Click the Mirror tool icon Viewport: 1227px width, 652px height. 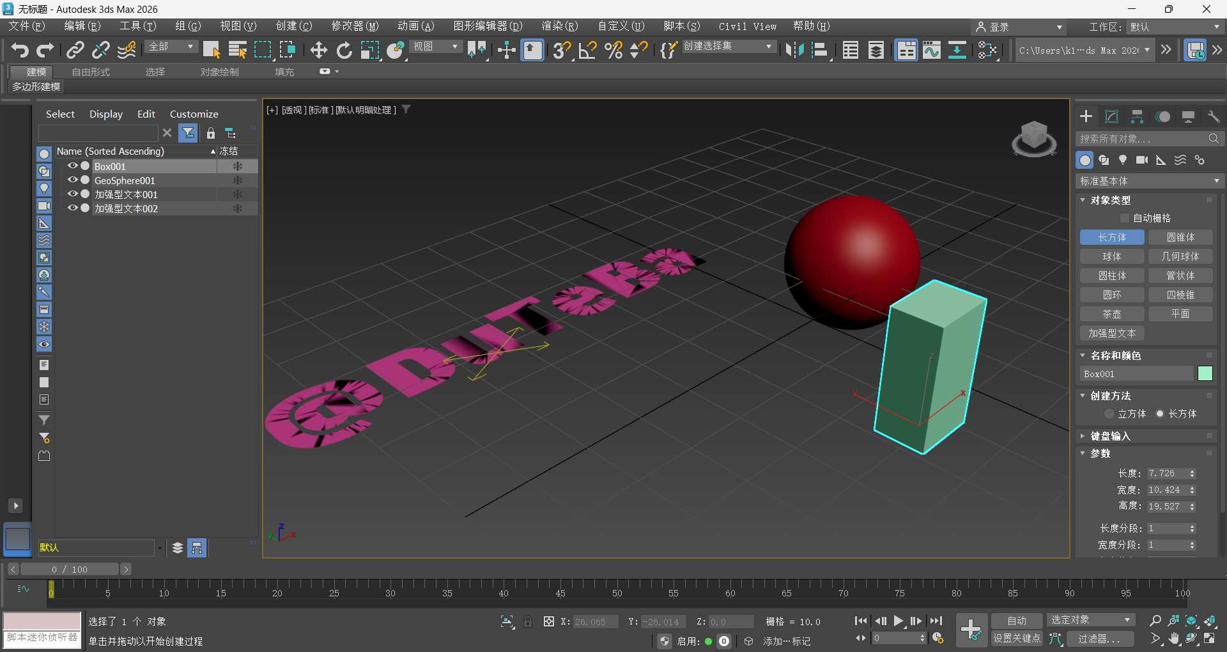point(794,50)
